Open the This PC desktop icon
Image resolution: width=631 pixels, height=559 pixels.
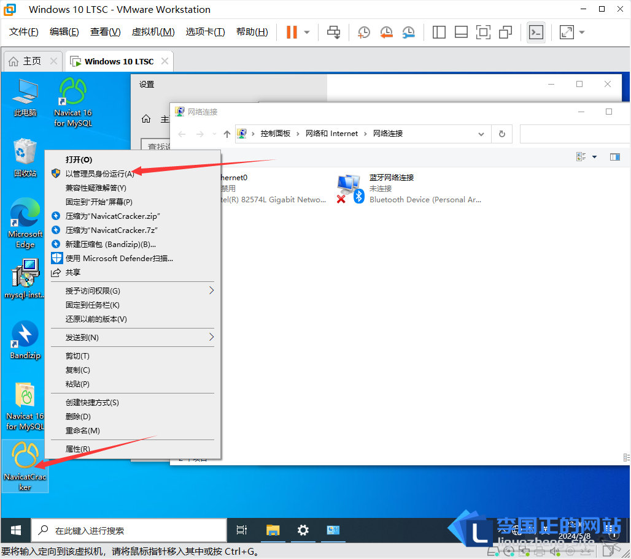click(25, 98)
